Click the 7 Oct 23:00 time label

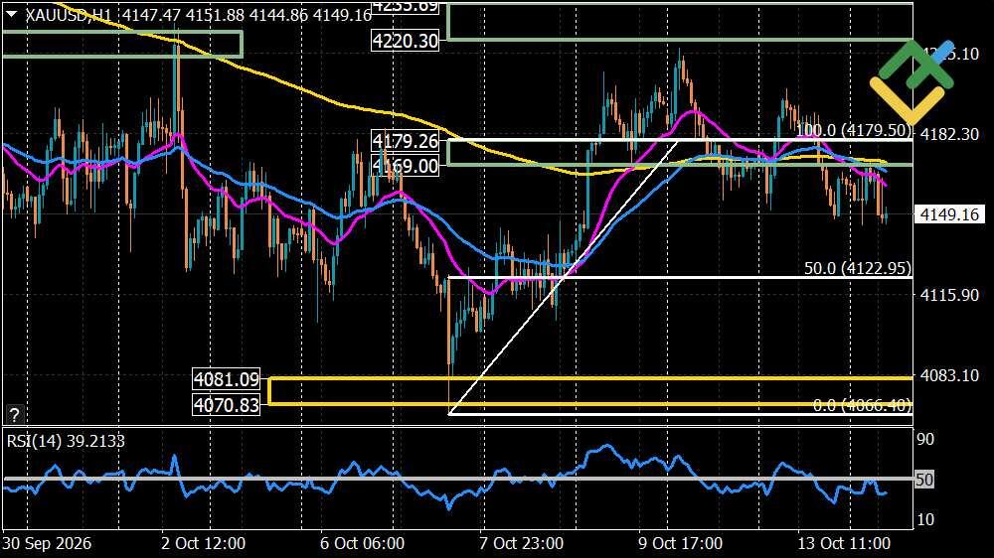tap(521, 543)
